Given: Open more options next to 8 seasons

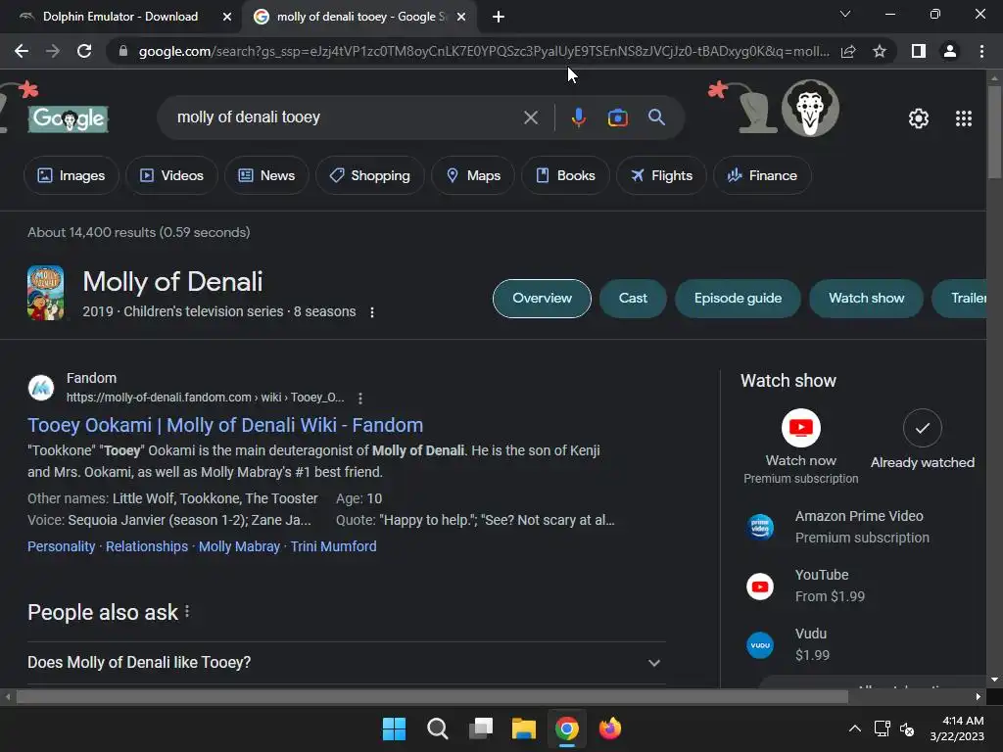Looking at the screenshot, I should click(371, 312).
